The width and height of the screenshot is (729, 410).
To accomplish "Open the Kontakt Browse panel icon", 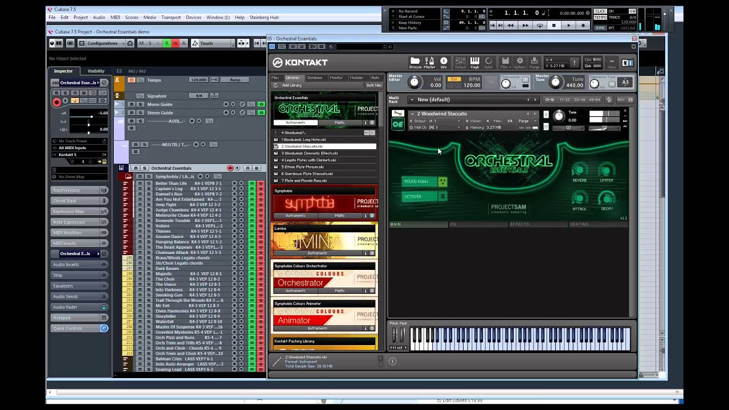I will pyautogui.click(x=415, y=62).
